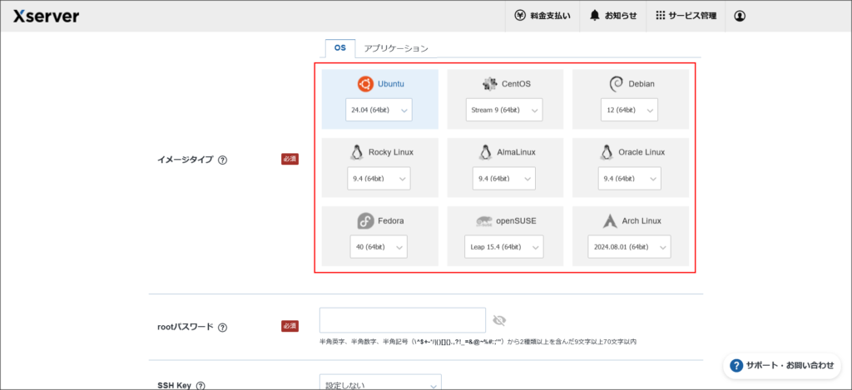
Task: Open Arch Linux 2024.08.01 version dropdown
Action: [x=629, y=247]
